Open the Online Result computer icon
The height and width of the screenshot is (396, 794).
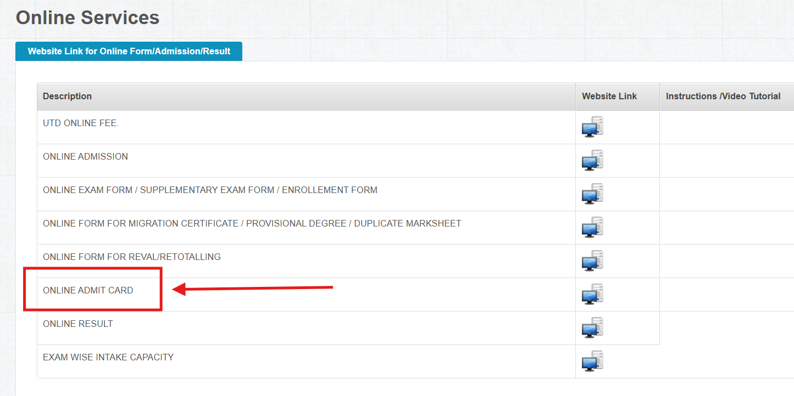(x=592, y=327)
